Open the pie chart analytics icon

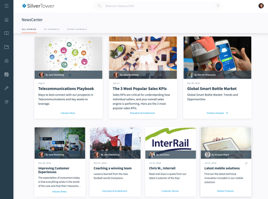click(x=6, y=102)
